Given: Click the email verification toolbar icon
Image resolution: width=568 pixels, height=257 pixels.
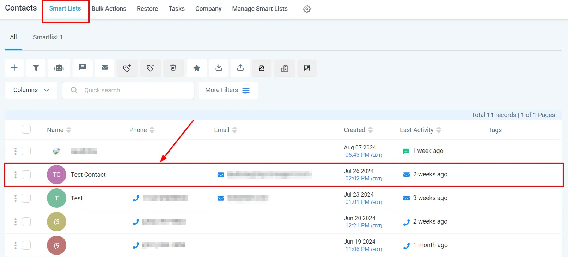Looking at the screenshot, I should point(262,68).
